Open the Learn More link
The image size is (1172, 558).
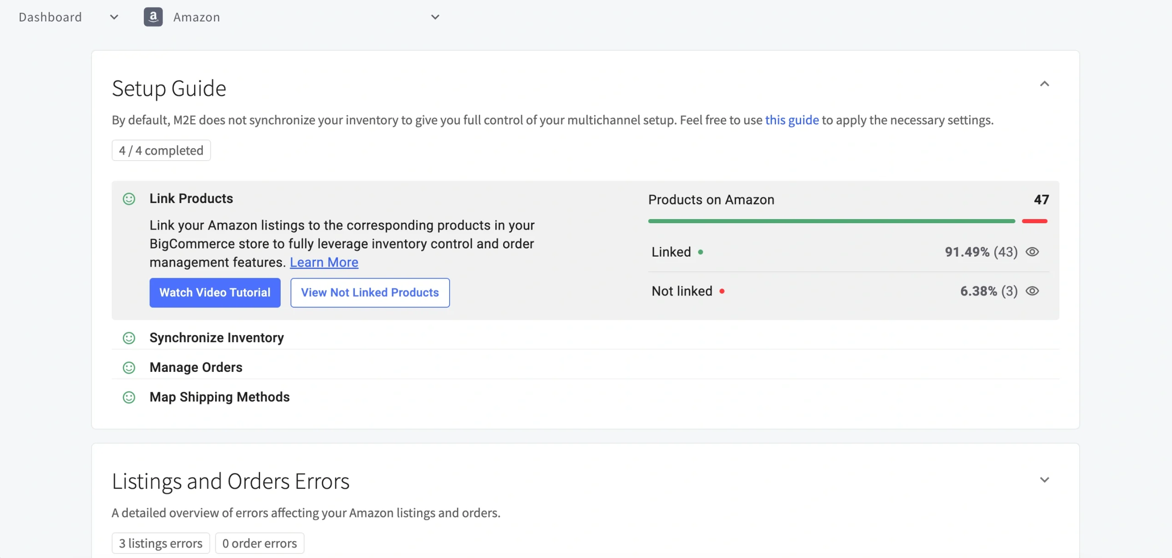point(324,263)
